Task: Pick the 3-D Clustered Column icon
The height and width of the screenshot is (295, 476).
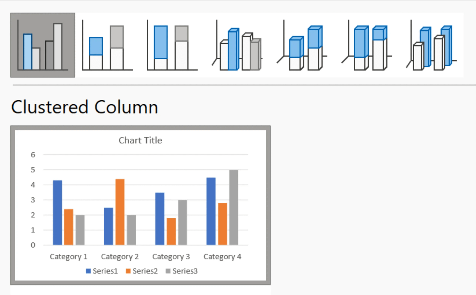Action: [x=237, y=45]
